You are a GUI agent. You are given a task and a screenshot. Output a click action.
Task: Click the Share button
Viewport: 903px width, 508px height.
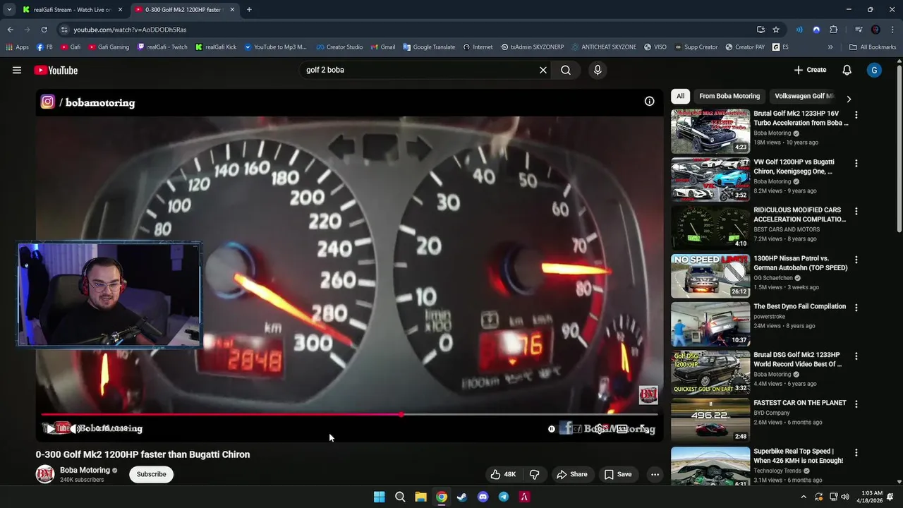tap(571, 474)
